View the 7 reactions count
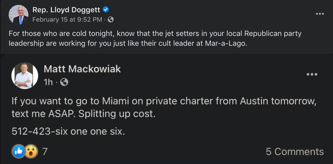333x164 pixels. coord(45,151)
